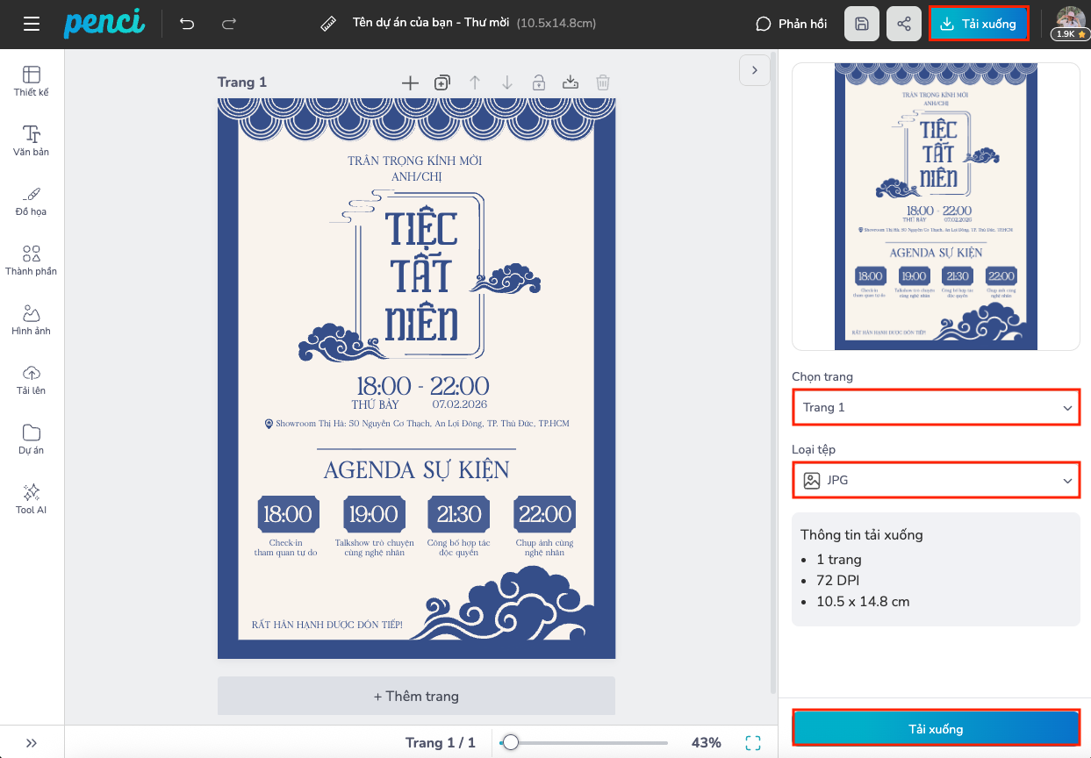Add a new page with plus icon
Viewport: 1091px width, 758px height.
410,82
